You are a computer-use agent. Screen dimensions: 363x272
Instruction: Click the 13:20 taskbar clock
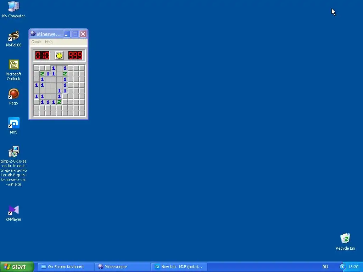(x=353, y=267)
